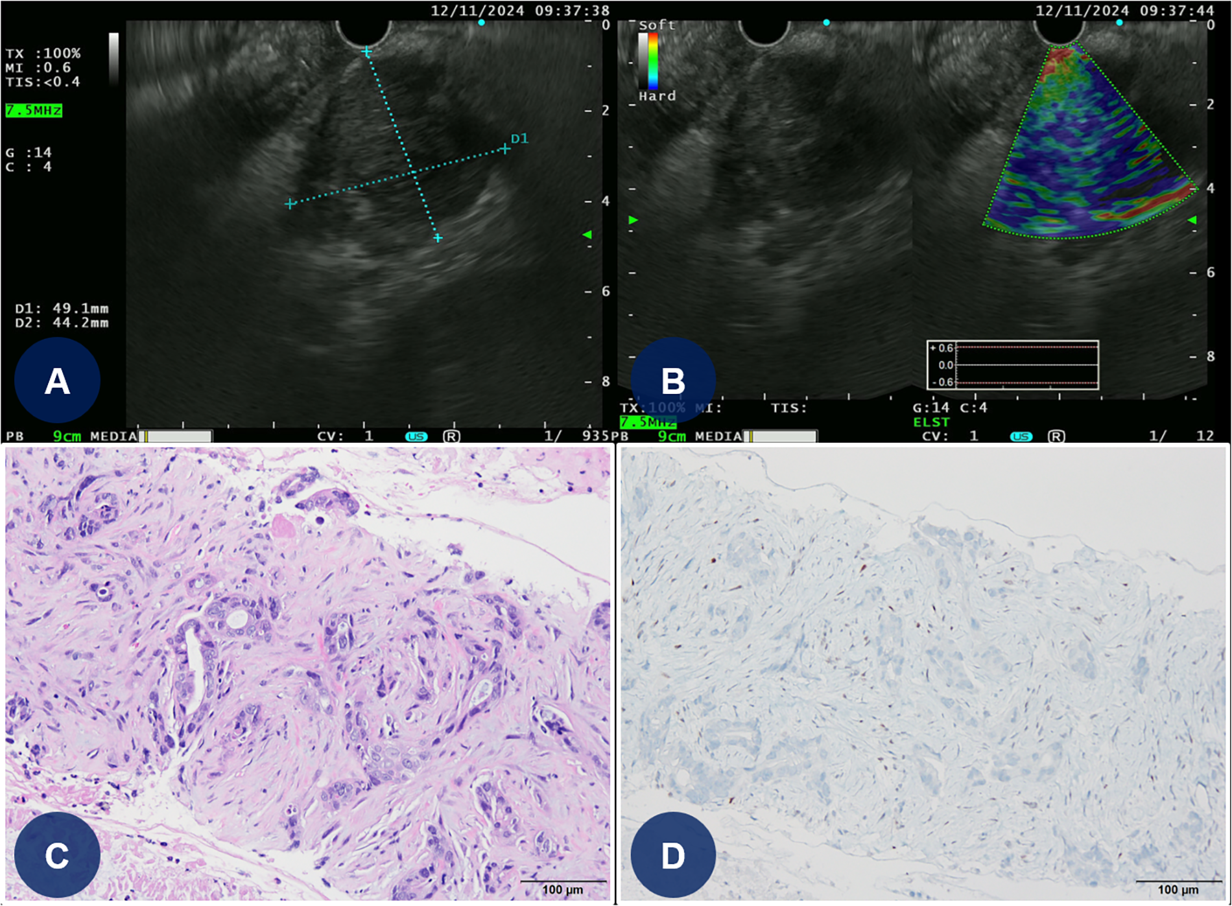Click the green 7.5MHz box in panel B

pyautogui.click(x=648, y=423)
